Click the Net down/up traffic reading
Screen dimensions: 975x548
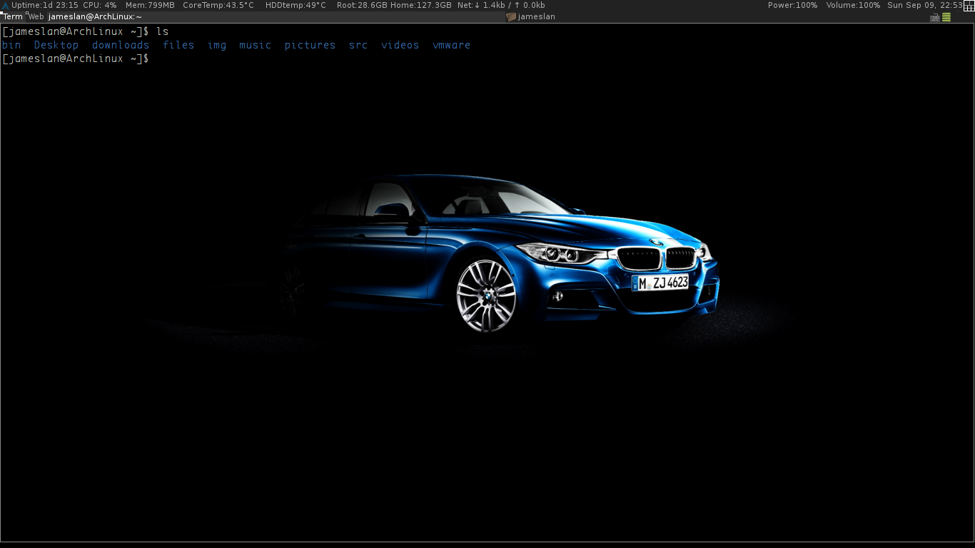click(x=501, y=5)
